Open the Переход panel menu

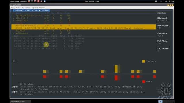coord(24,1)
